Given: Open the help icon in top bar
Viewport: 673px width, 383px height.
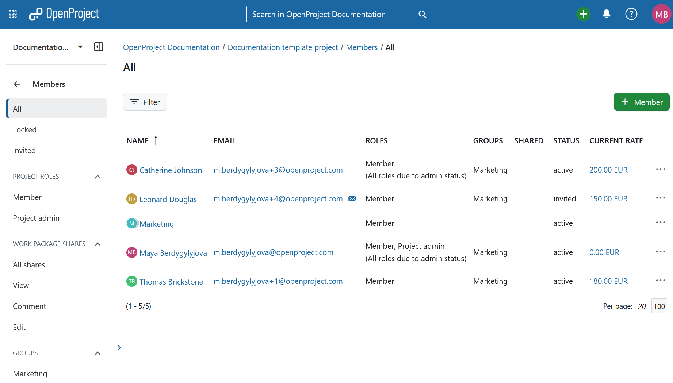Looking at the screenshot, I should pos(631,14).
